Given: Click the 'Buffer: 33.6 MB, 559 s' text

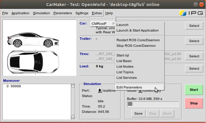Looking at the screenshot, I should coord(145,99).
